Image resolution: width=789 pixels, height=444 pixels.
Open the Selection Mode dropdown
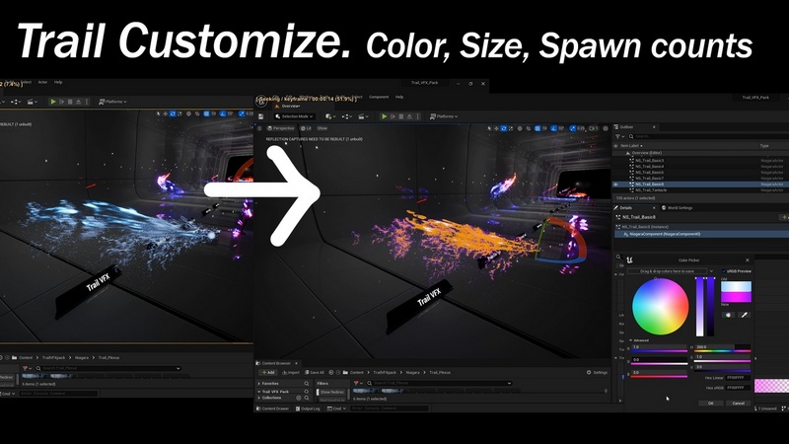(293, 115)
